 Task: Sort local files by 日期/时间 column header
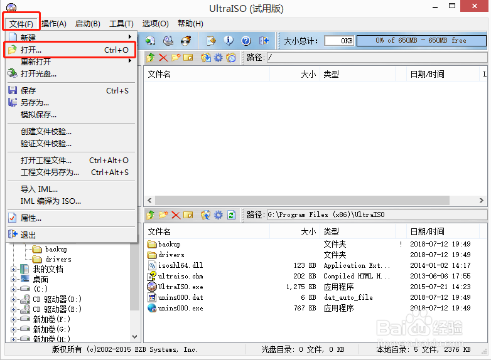(x=443, y=232)
